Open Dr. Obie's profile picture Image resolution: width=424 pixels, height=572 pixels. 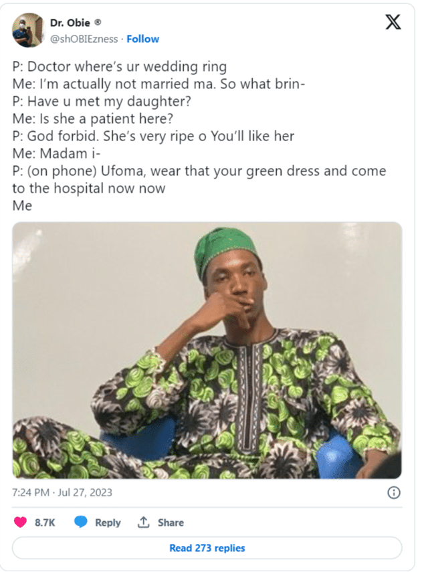pyautogui.click(x=29, y=31)
